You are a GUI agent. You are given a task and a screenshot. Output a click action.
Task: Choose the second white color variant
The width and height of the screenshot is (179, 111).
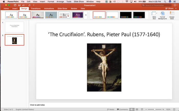pyautogui.click(x=113, y=15)
